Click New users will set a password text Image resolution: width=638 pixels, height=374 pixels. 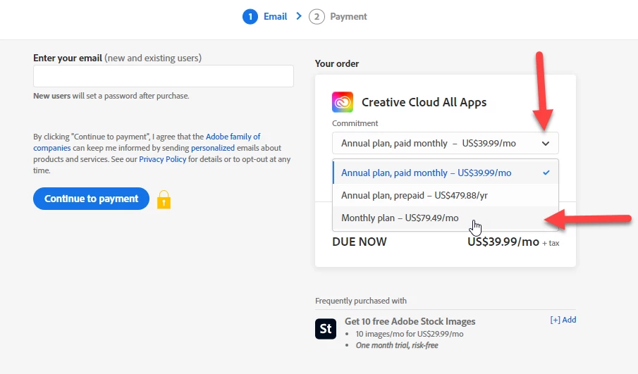[x=111, y=96]
